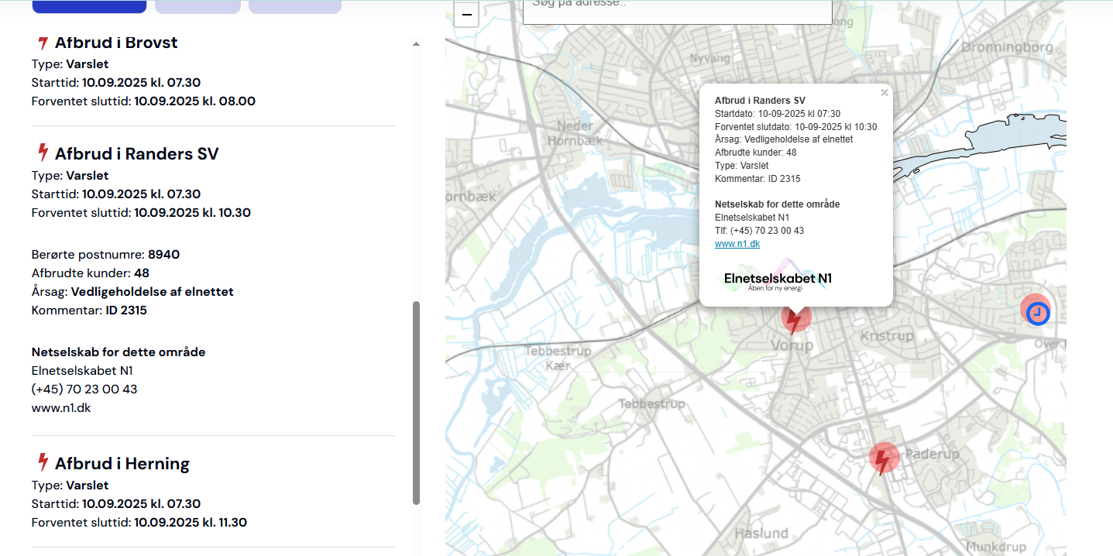This screenshot has height=556, width=1113.
Task: Click the outage list scrollbar thumb
Action: click(x=416, y=403)
